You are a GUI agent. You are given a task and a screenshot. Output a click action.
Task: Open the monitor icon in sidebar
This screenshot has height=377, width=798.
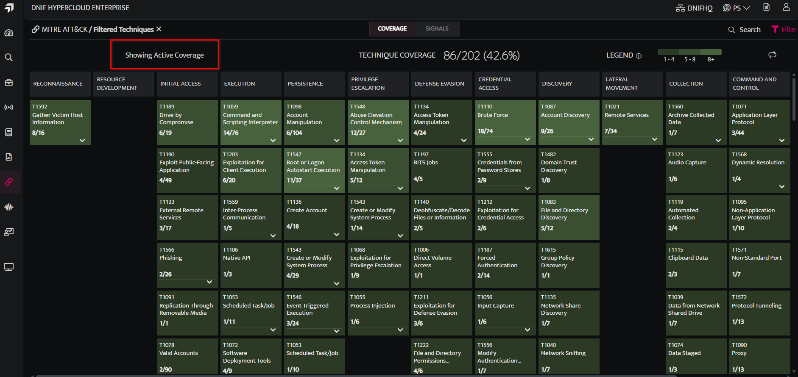click(9, 267)
